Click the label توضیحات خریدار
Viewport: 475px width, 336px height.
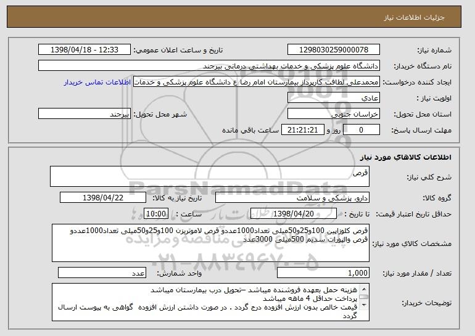click(x=426, y=303)
